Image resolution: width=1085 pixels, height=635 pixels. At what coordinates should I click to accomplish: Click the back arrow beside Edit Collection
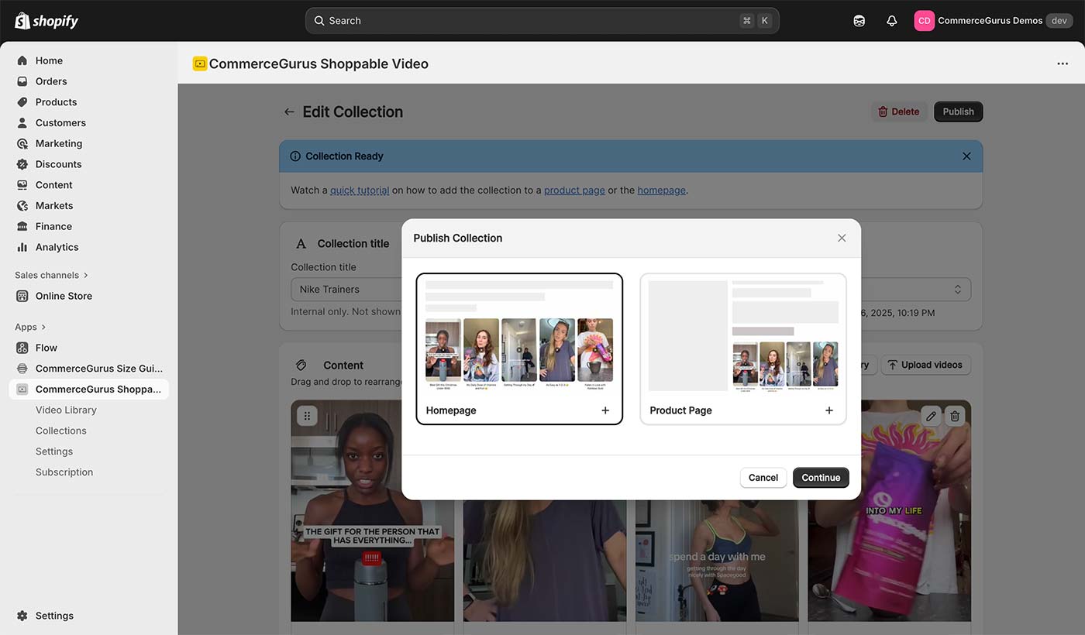click(x=289, y=112)
